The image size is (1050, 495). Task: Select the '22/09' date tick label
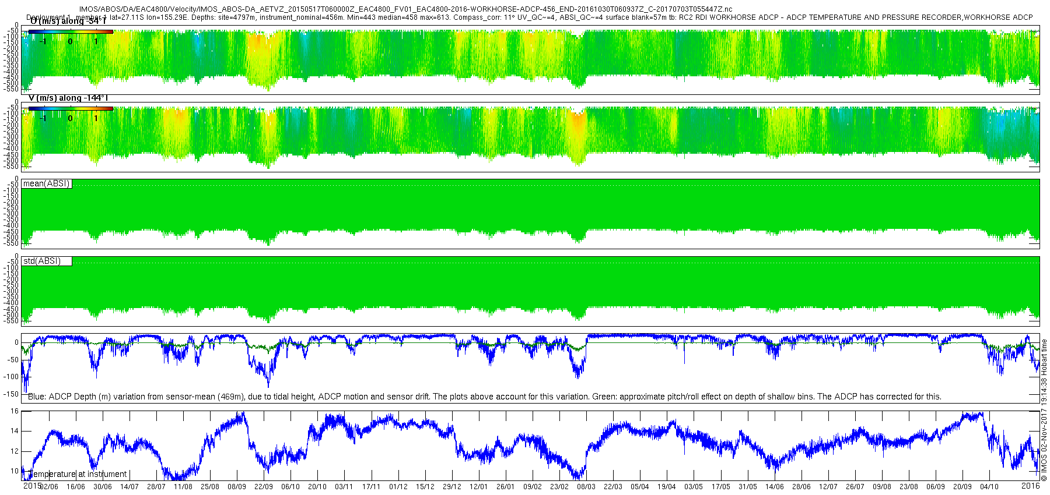[264, 487]
